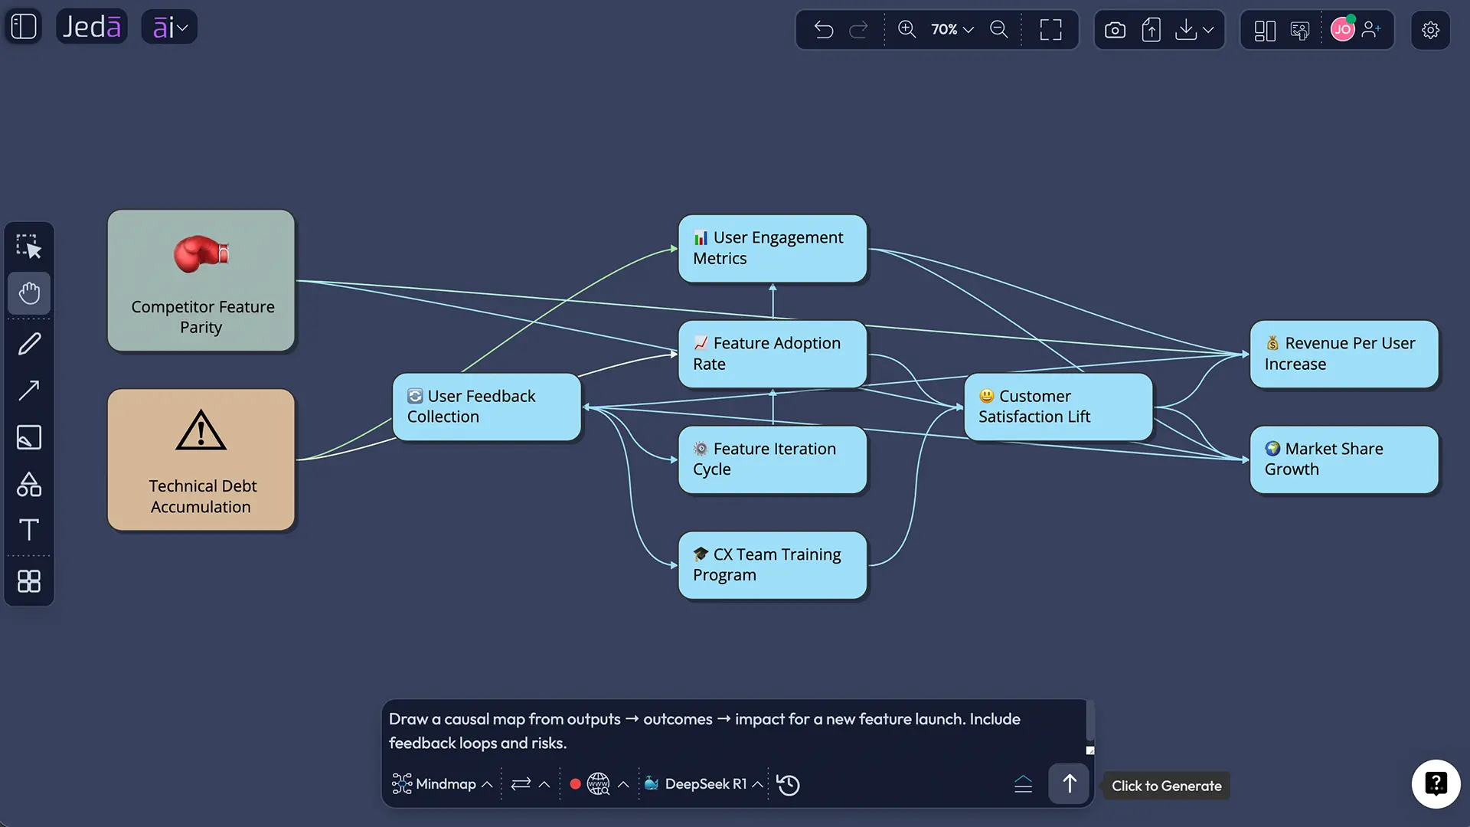The width and height of the screenshot is (1470, 827).
Task: Select the arrow connector tool
Action: point(29,391)
